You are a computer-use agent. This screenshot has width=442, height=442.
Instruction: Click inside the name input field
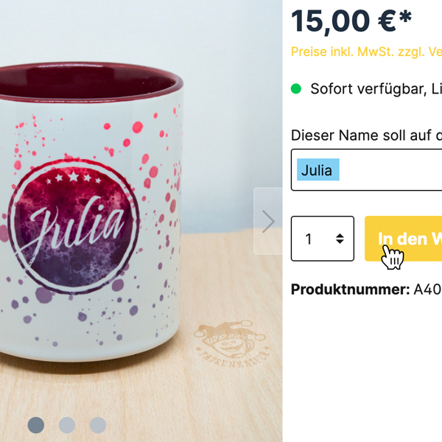(366, 170)
